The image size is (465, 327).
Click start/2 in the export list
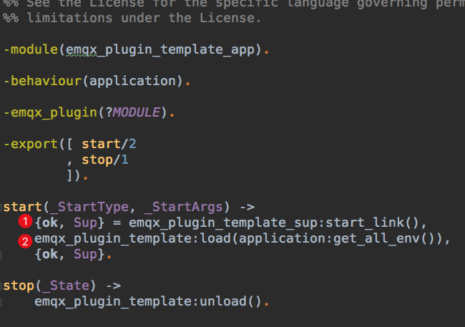pyautogui.click(x=109, y=144)
